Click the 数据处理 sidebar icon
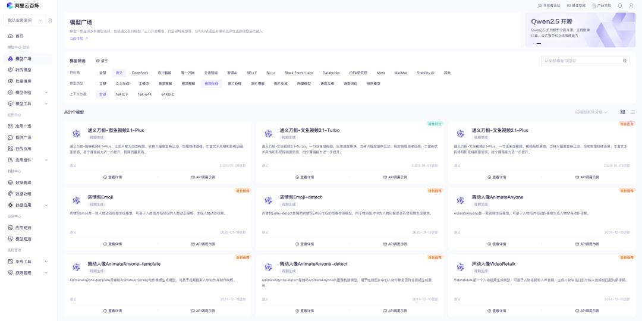The image size is (642, 321). [x=11, y=194]
